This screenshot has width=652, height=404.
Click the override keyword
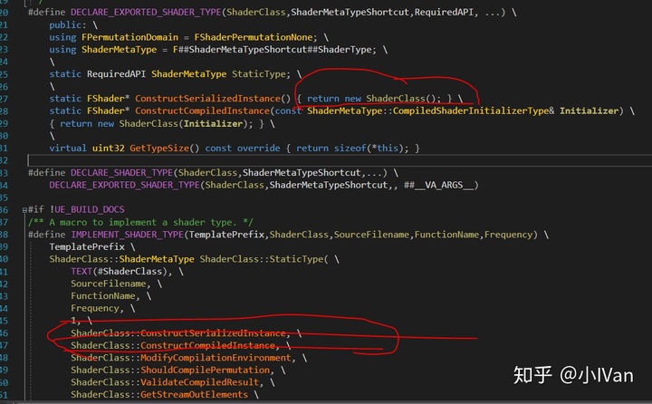tap(259, 149)
